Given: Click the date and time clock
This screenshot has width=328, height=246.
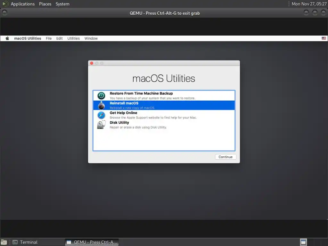Looking at the screenshot, I should pos(309,4).
